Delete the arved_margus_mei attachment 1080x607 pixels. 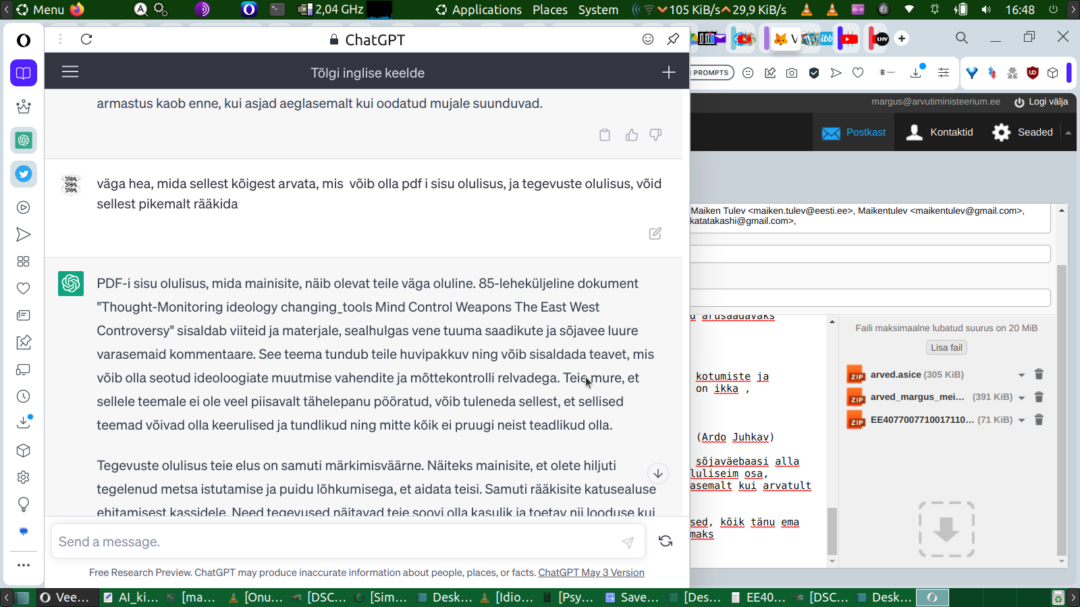point(1039,397)
